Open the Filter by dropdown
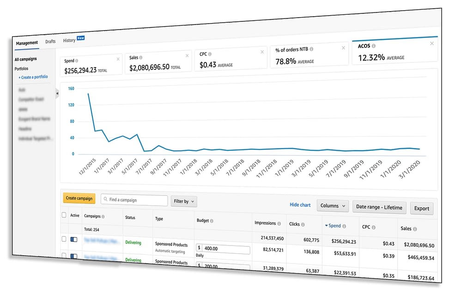Screen dimensions: 473x295 [184, 202]
